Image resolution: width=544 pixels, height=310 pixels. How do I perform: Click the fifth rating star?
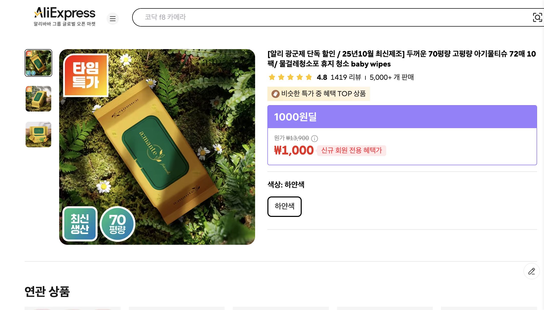(x=308, y=77)
